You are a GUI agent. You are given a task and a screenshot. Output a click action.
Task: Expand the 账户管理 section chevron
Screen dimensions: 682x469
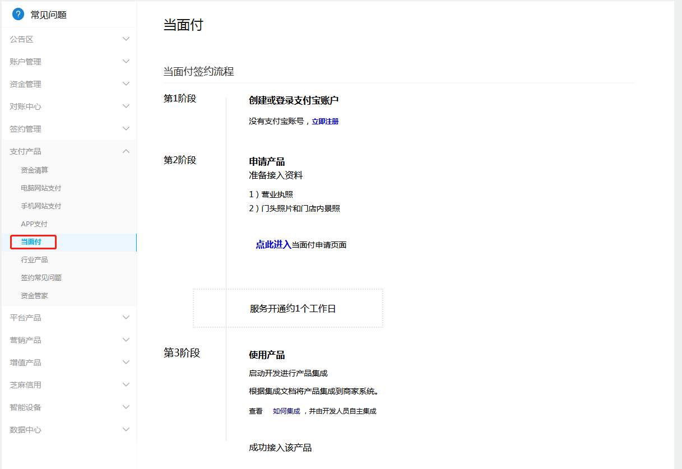coord(126,61)
